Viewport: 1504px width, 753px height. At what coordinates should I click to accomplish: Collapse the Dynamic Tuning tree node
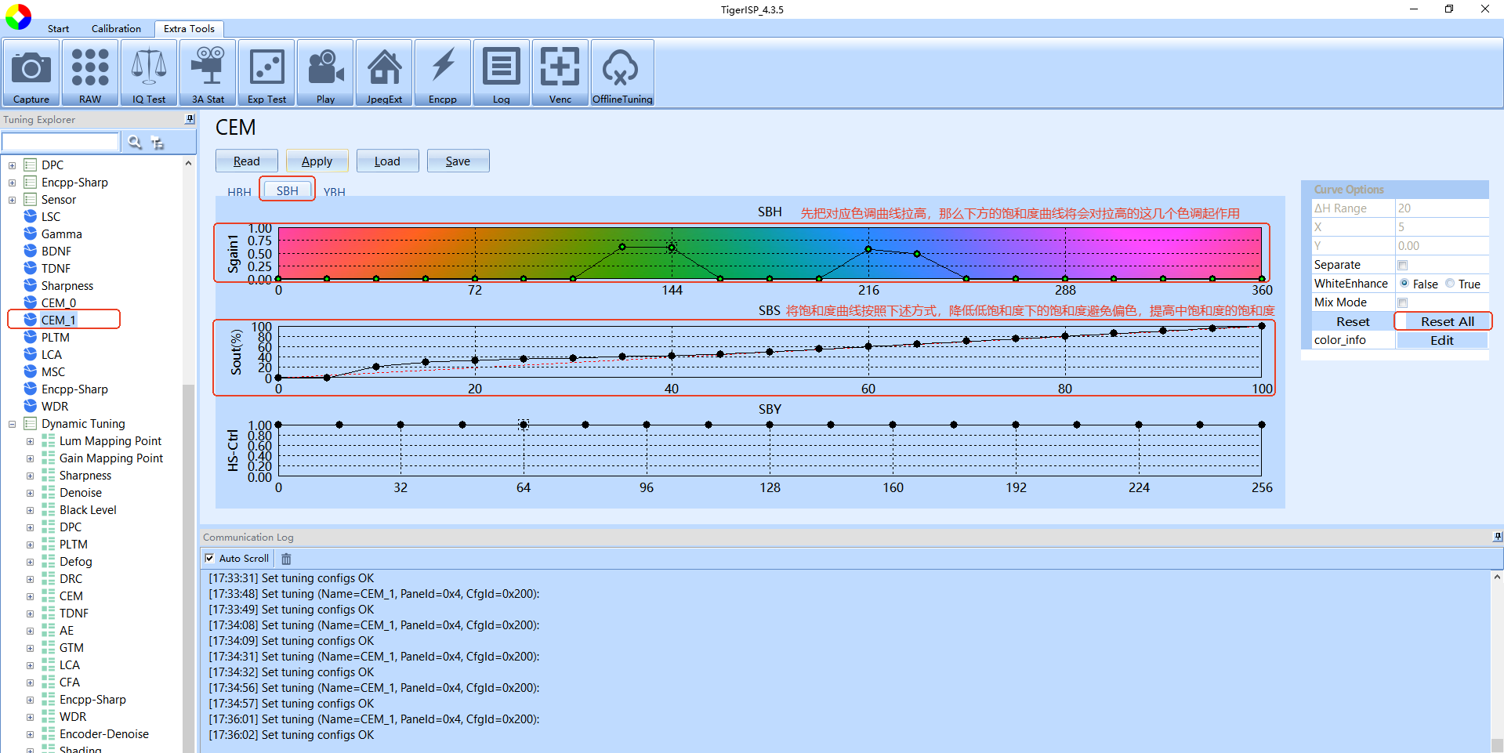click(x=13, y=424)
